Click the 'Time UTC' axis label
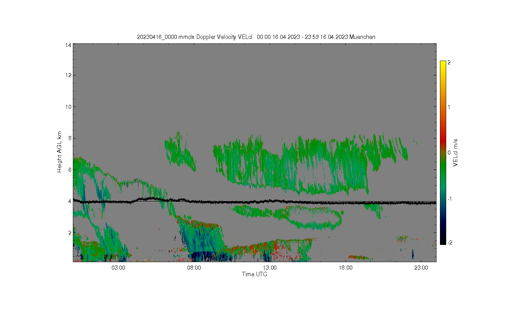The width and height of the screenshot is (518, 310). [x=255, y=275]
